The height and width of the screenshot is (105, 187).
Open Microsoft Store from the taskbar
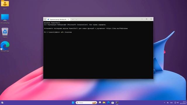(x=112, y=103)
